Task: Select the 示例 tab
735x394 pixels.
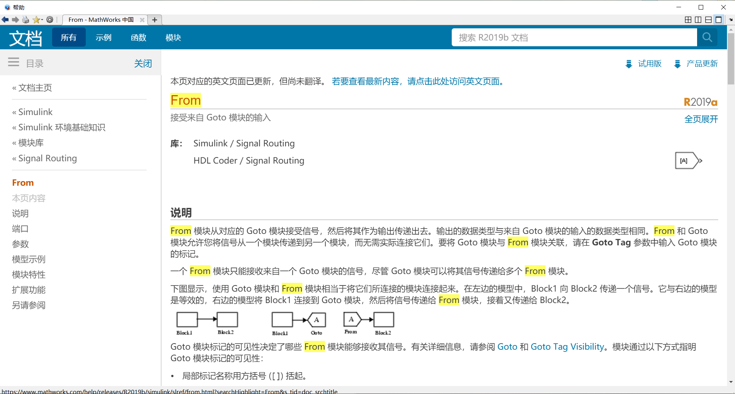Action: [x=103, y=37]
